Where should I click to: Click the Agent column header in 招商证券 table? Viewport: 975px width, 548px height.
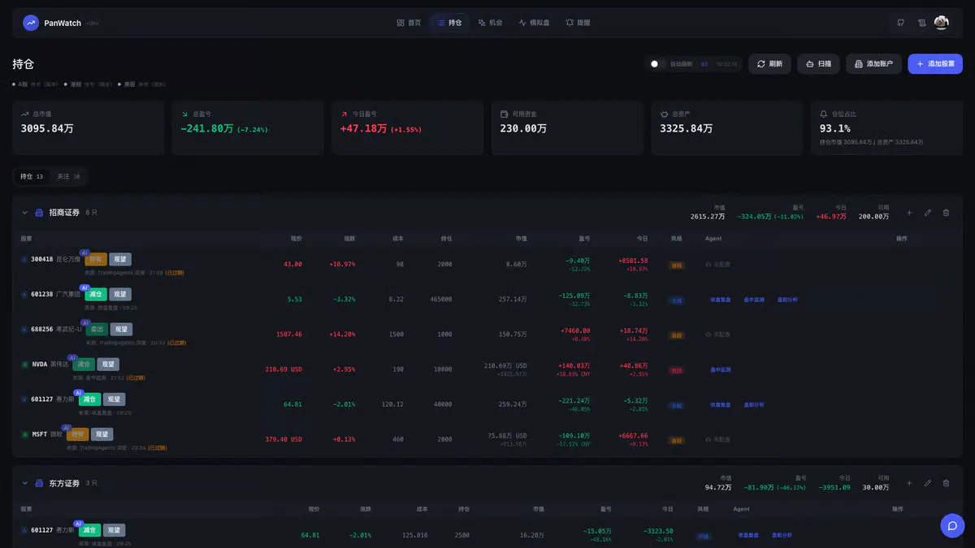pyautogui.click(x=713, y=239)
